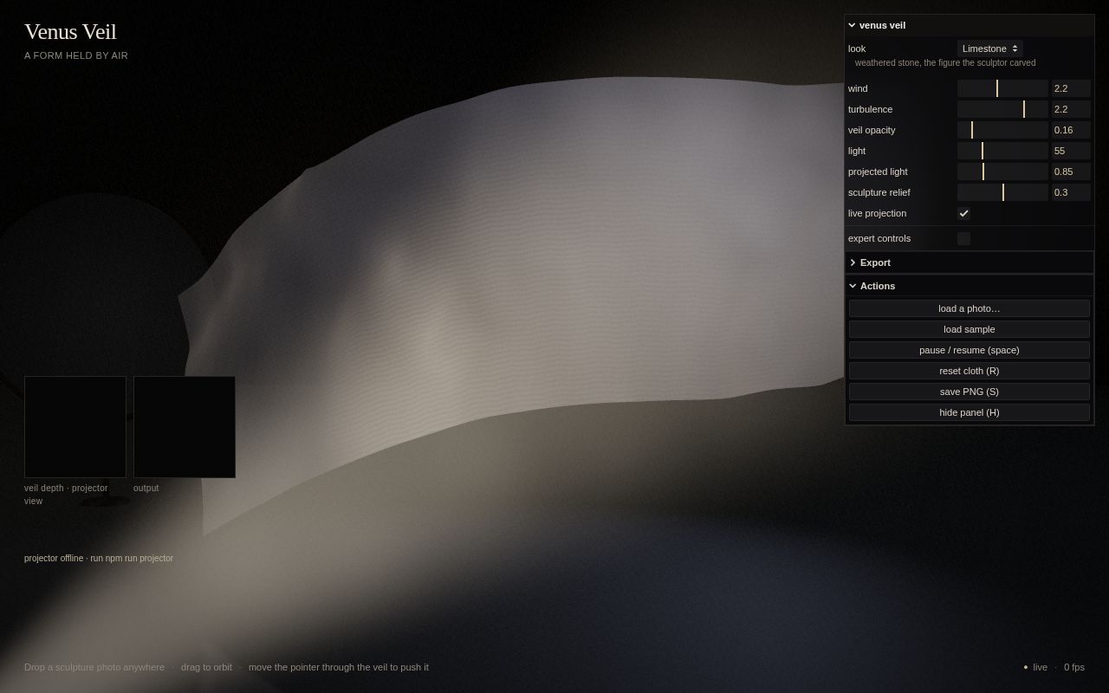Uncheck the live projection checkbox
The image size is (1109, 693).
(963, 213)
